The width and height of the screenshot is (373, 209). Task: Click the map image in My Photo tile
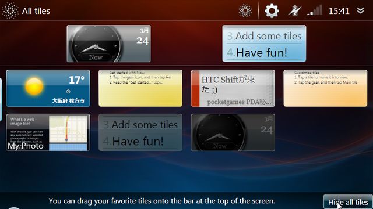[68, 133]
